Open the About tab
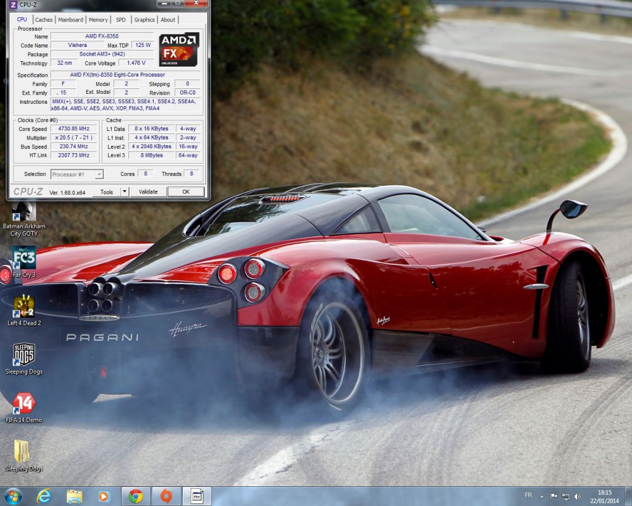 point(168,19)
